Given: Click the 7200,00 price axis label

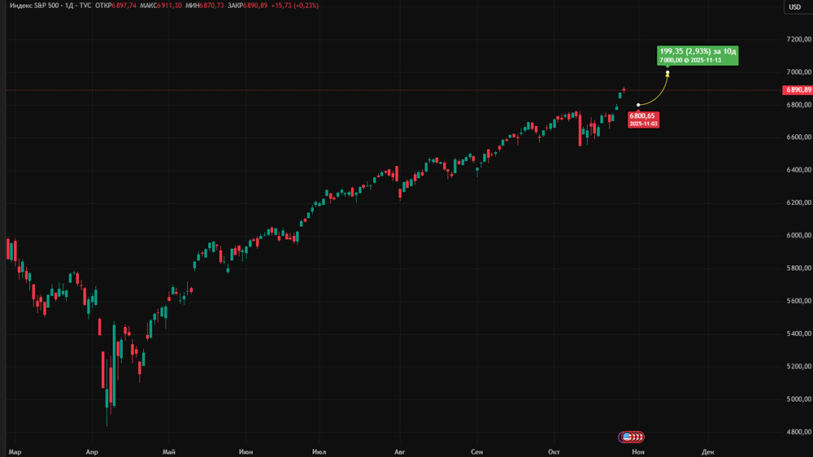Looking at the screenshot, I should pos(798,39).
